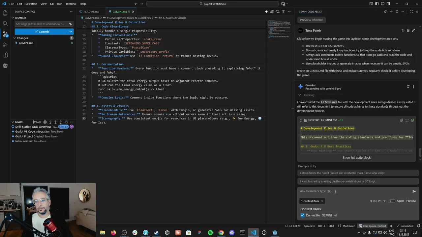
Task: Open the Search view in activity bar
Action: pyautogui.click(x=5, y=23)
